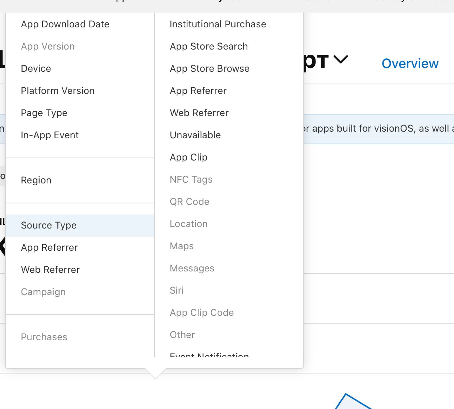Pick Web Referrer in source submenu
Screen dimensions: 454x409
pos(199,113)
